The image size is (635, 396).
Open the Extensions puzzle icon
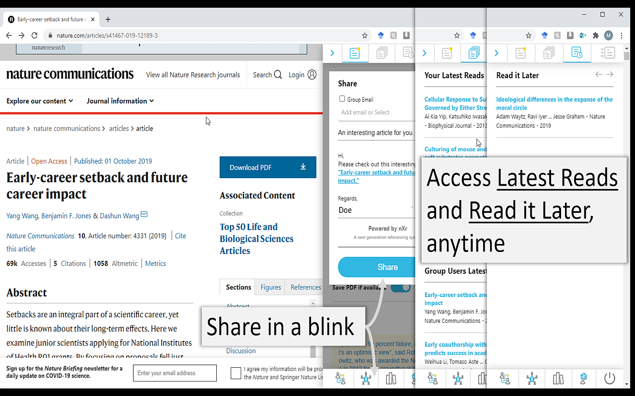pyautogui.click(x=596, y=36)
